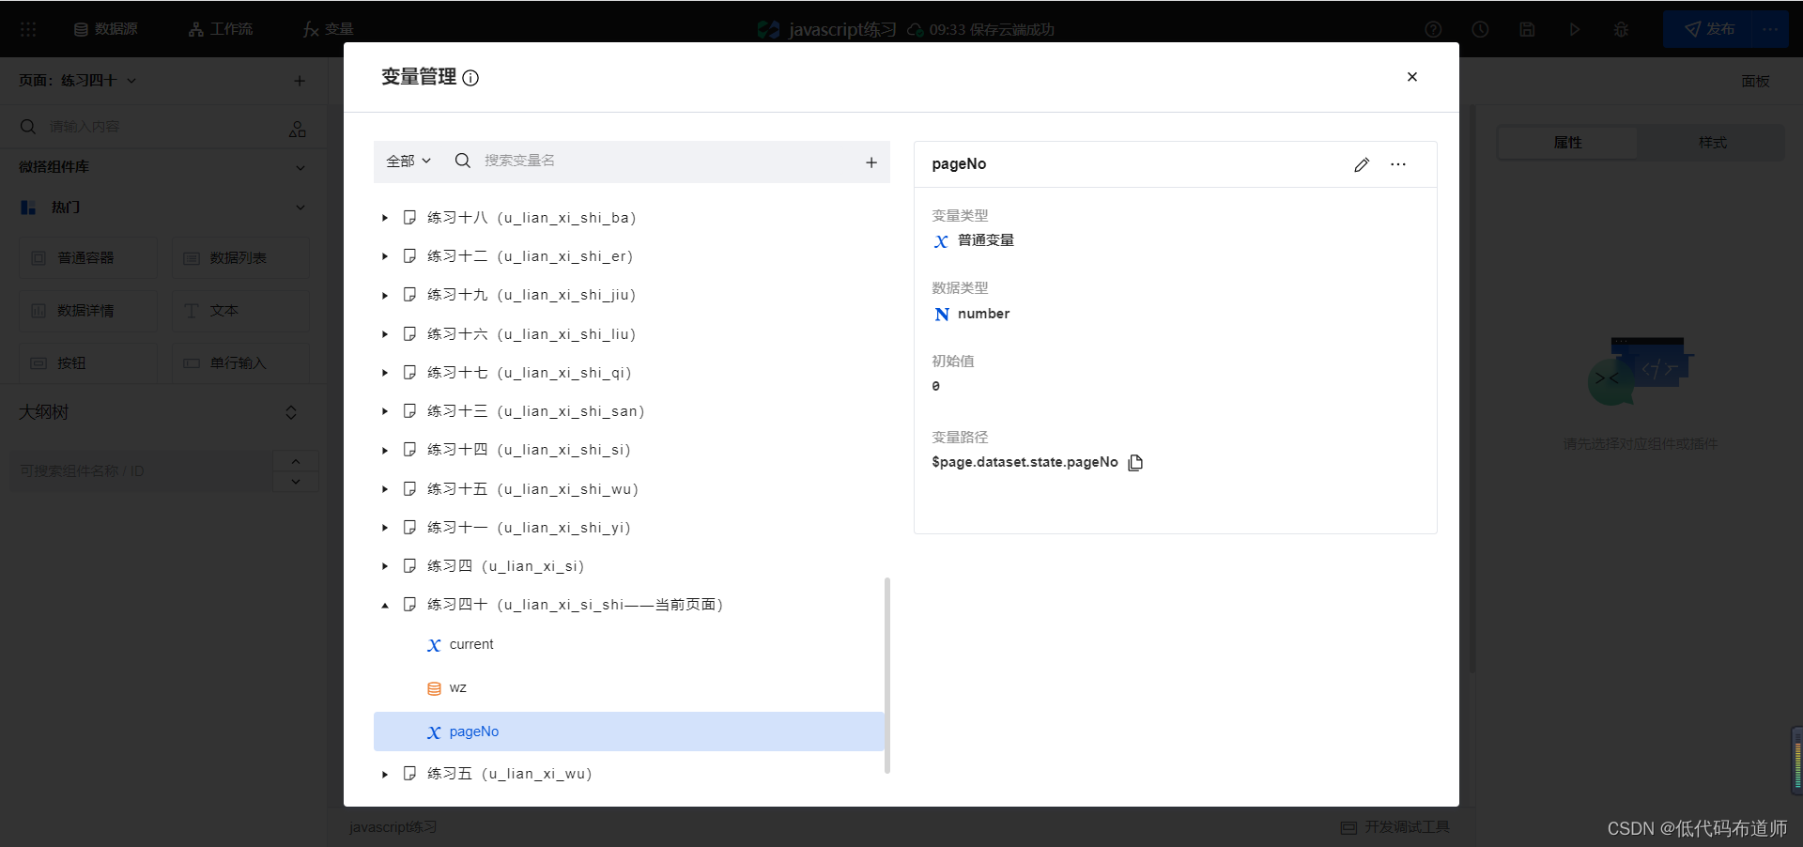Open the history clock icon

tap(1480, 29)
